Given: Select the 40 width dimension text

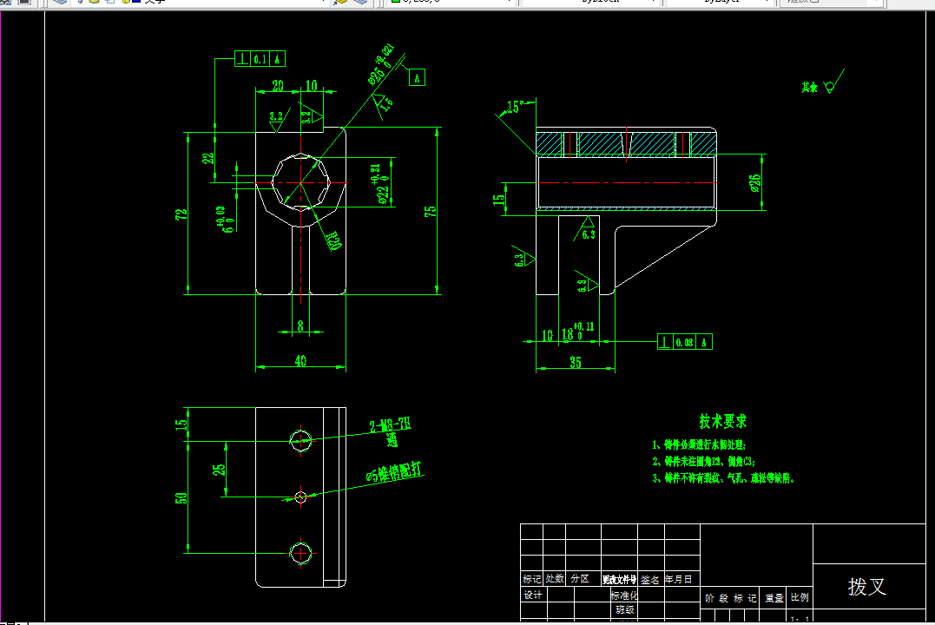Looking at the screenshot, I should [300, 361].
